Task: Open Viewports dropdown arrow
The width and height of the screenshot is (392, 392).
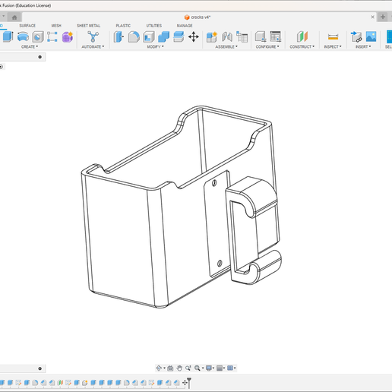Action: coord(235,368)
